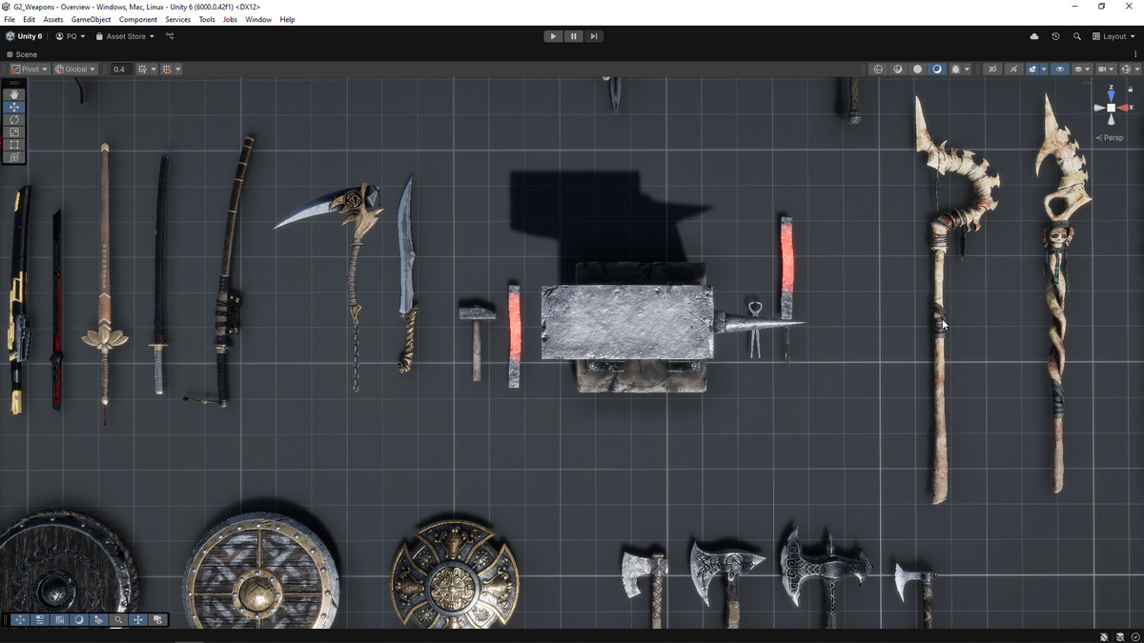Select the Hand view tool
Screen dimensions: 1144x643
[x=14, y=94]
